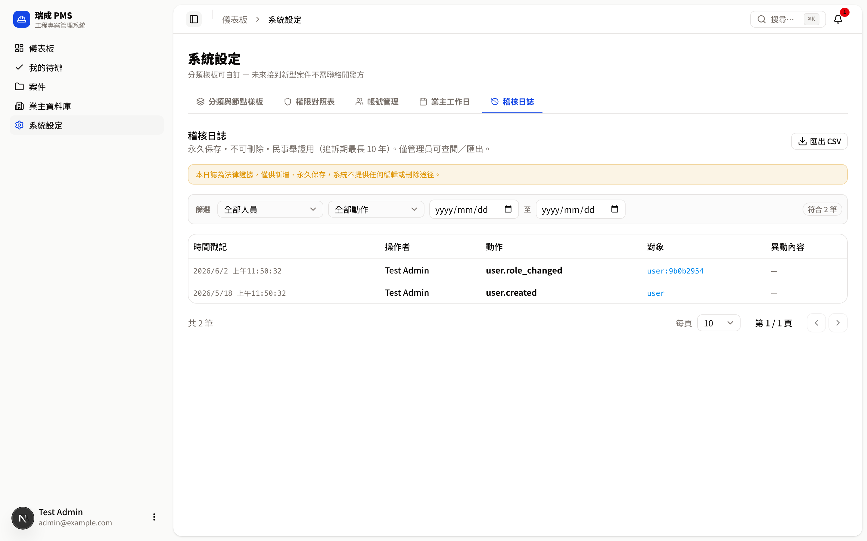Click timestamp 2026/5/18 上午11:50:32
Image resolution: width=867 pixels, height=541 pixels.
(x=239, y=293)
